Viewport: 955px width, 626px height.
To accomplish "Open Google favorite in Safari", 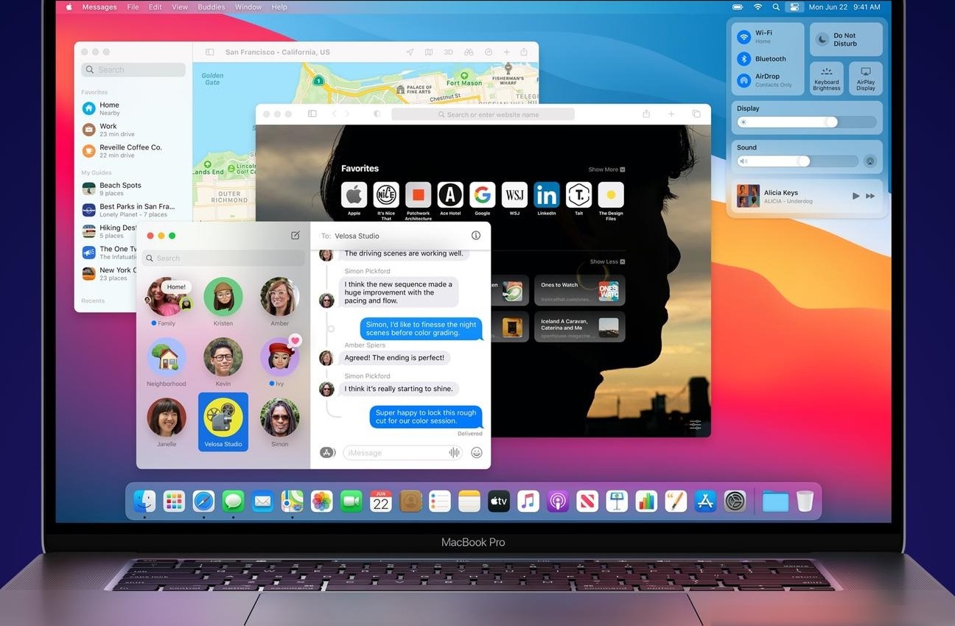I will [x=483, y=195].
